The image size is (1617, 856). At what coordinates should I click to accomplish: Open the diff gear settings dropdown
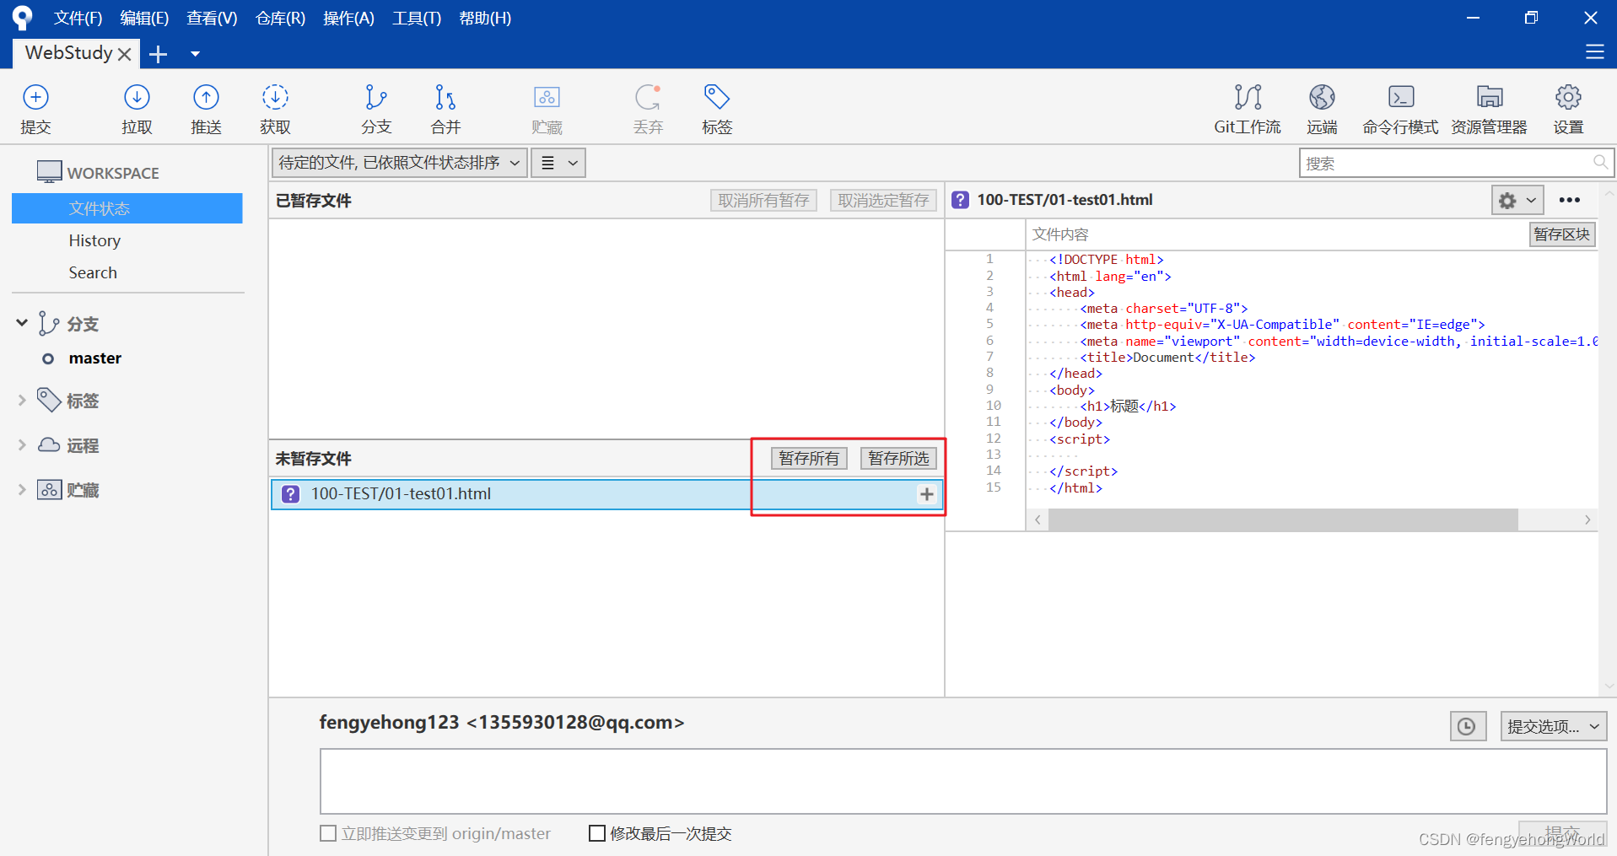click(x=1517, y=200)
